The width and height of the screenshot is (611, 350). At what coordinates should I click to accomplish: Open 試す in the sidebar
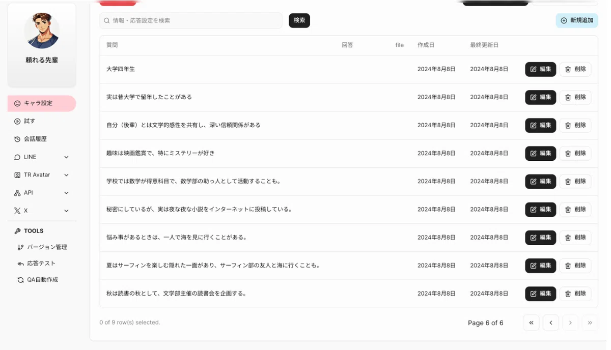(x=42, y=121)
